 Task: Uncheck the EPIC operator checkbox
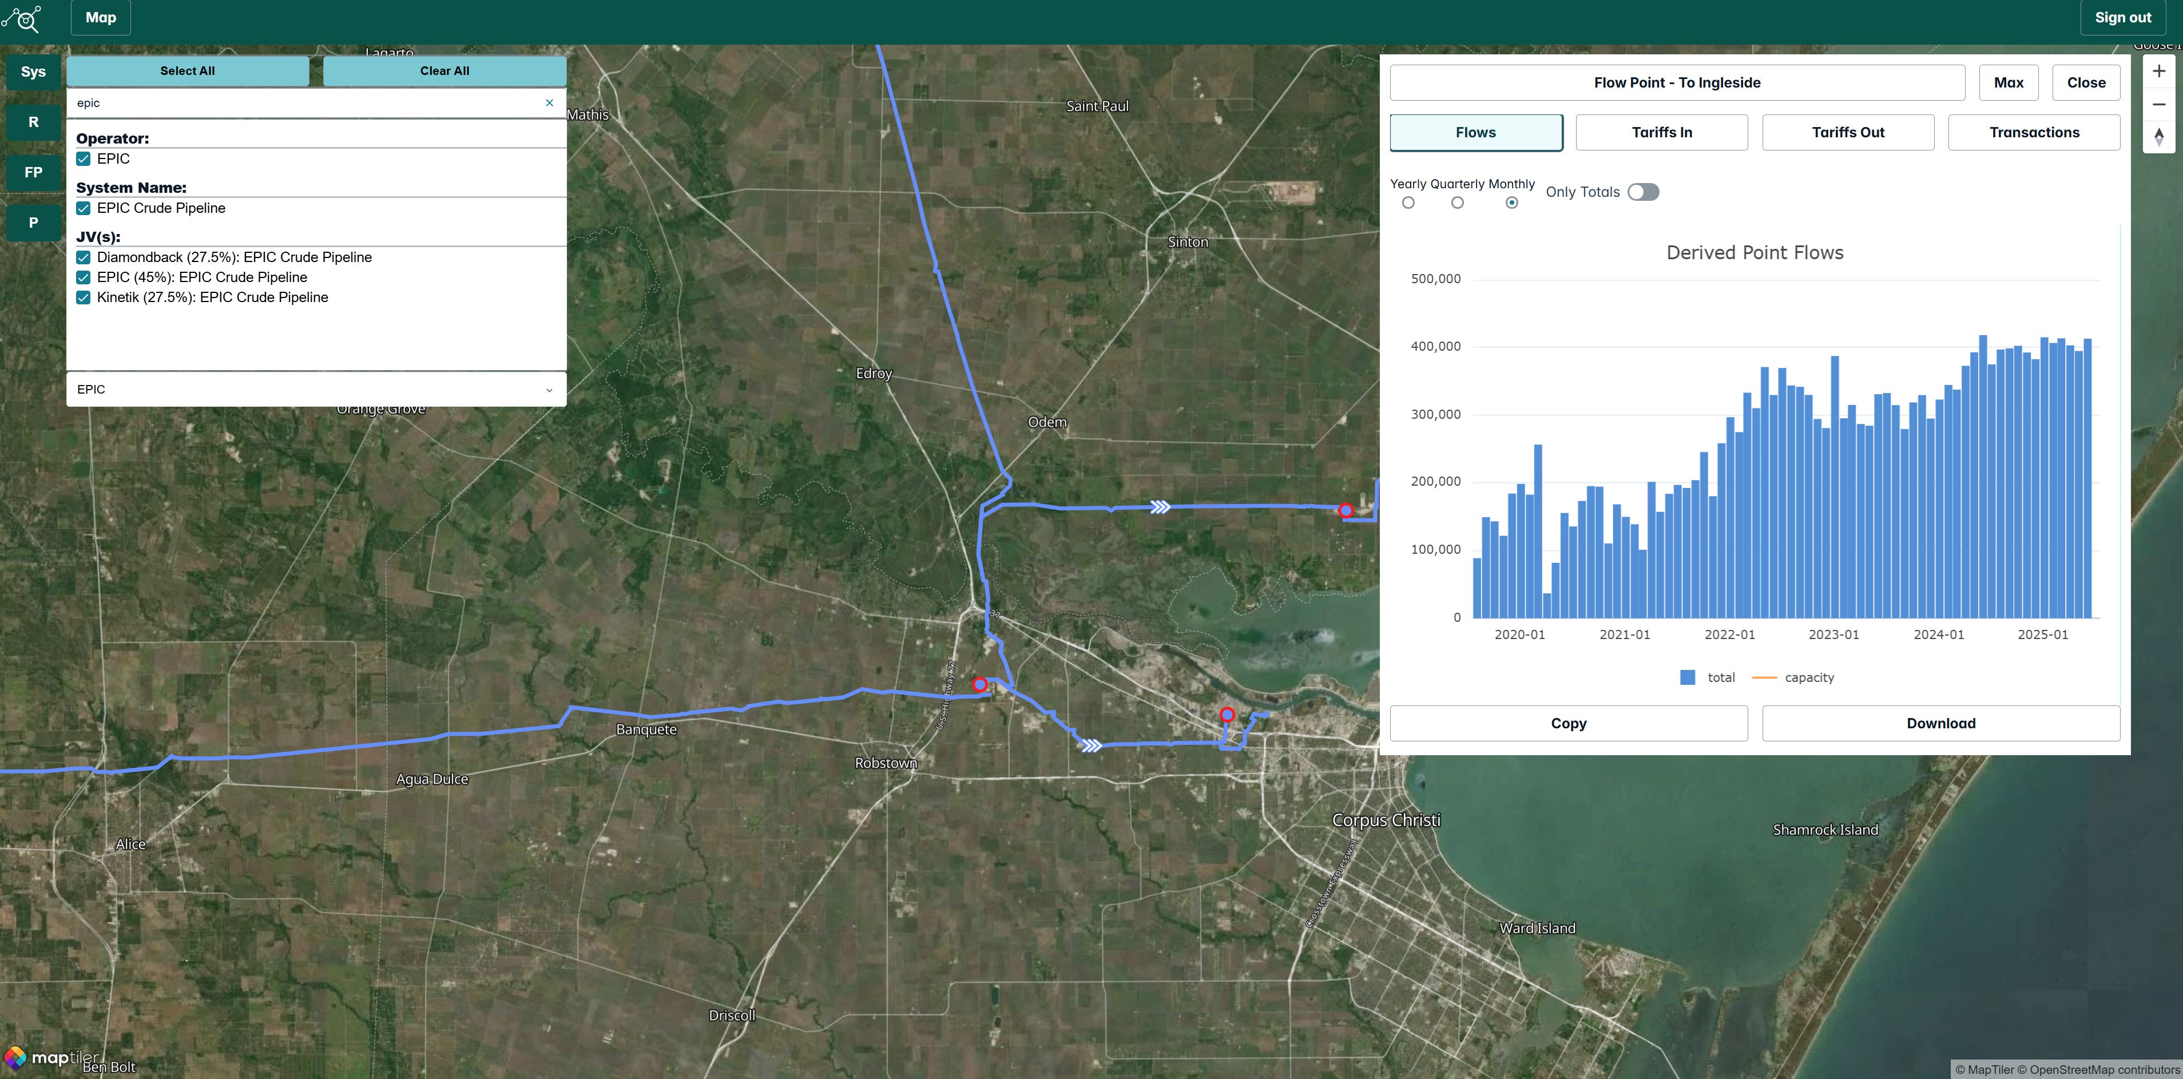click(83, 158)
